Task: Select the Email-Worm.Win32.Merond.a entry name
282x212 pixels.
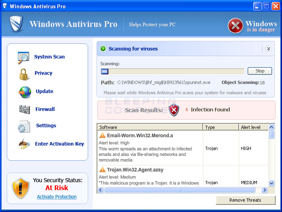Action: pyautogui.click(x=140, y=135)
